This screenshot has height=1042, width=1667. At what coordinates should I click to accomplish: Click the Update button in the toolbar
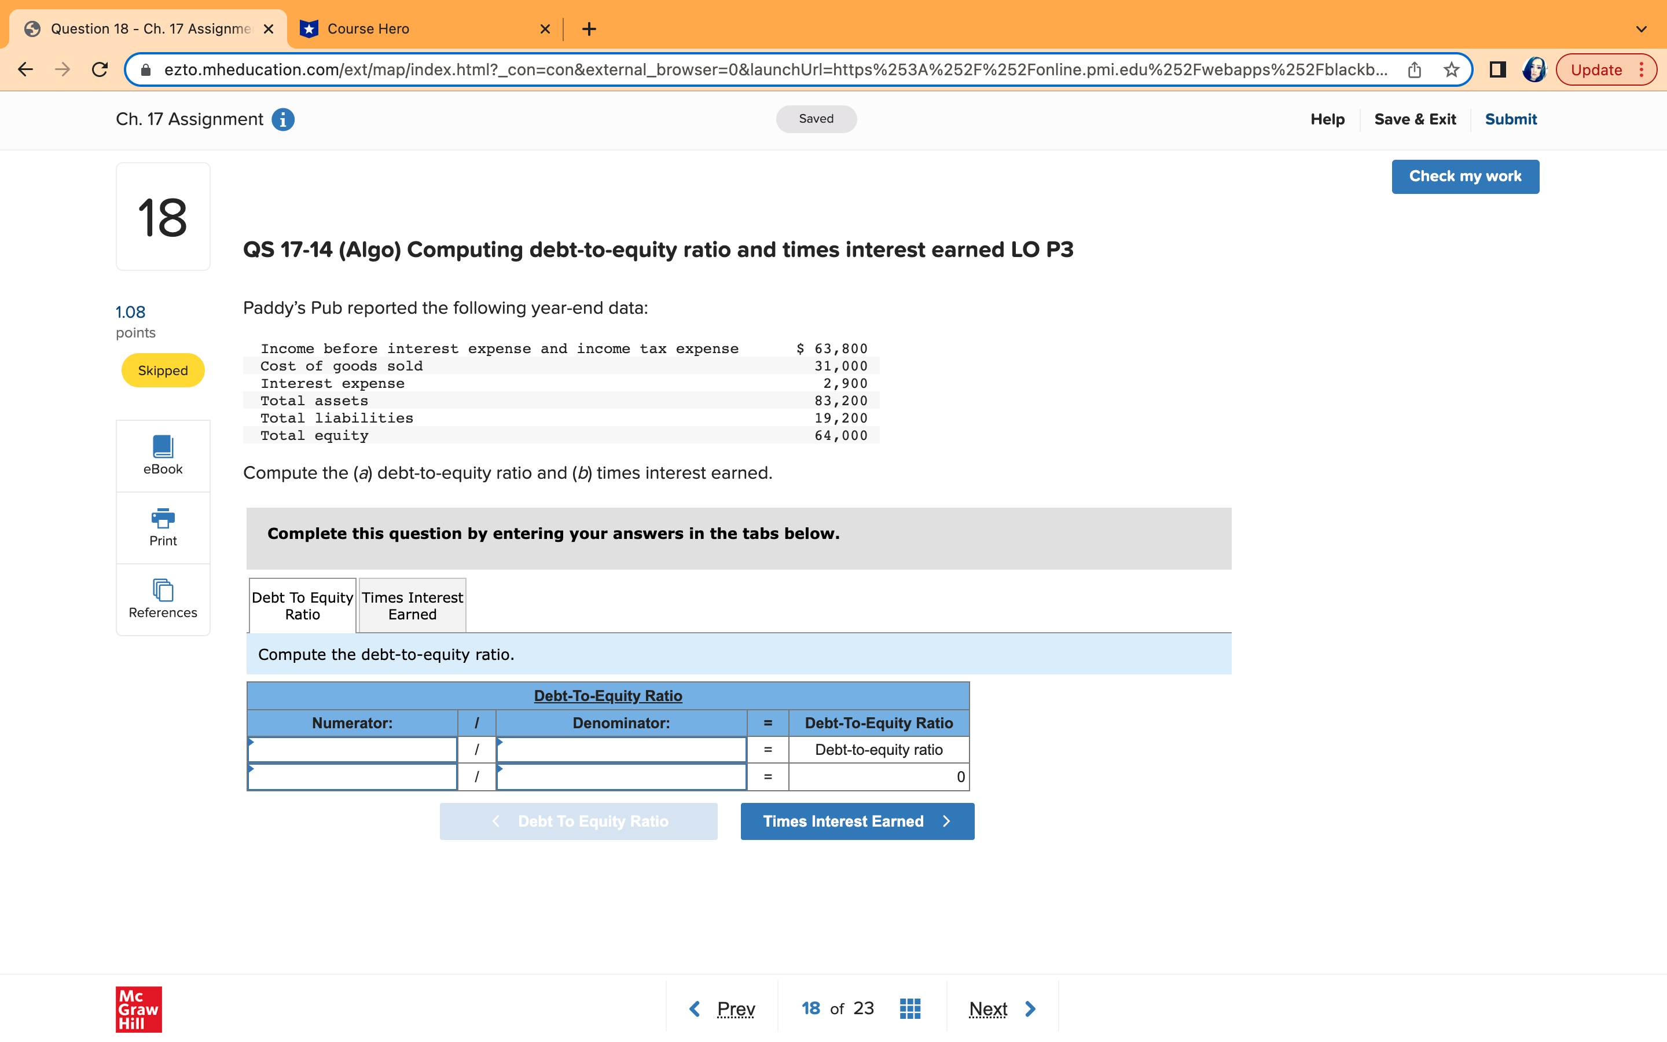[x=1597, y=69]
